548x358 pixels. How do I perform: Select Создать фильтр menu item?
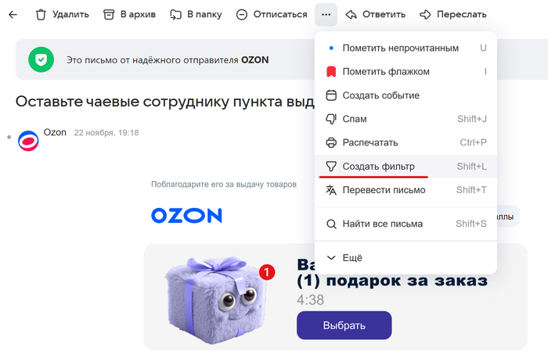point(378,166)
